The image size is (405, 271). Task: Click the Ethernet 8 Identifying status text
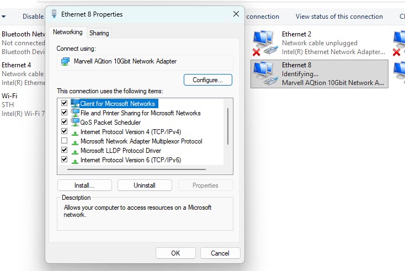(300, 74)
